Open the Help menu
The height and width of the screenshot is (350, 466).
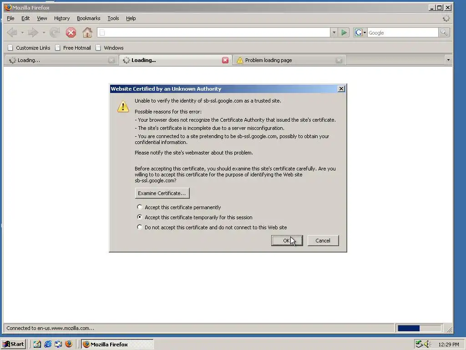pyautogui.click(x=131, y=18)
